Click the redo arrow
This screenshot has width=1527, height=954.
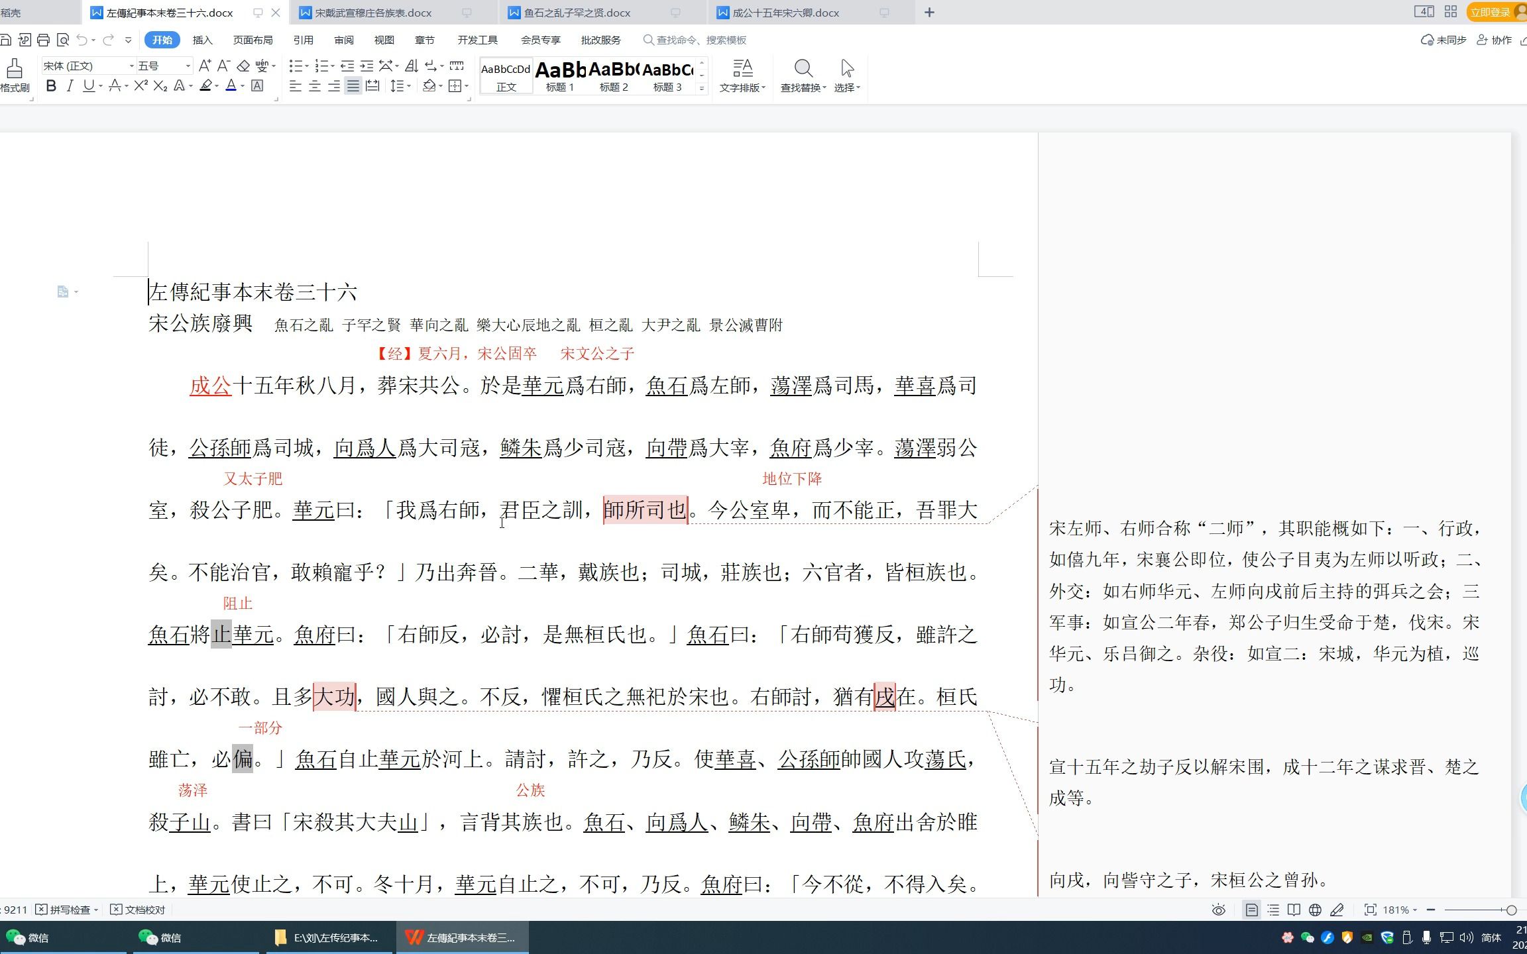pos(108,40)
